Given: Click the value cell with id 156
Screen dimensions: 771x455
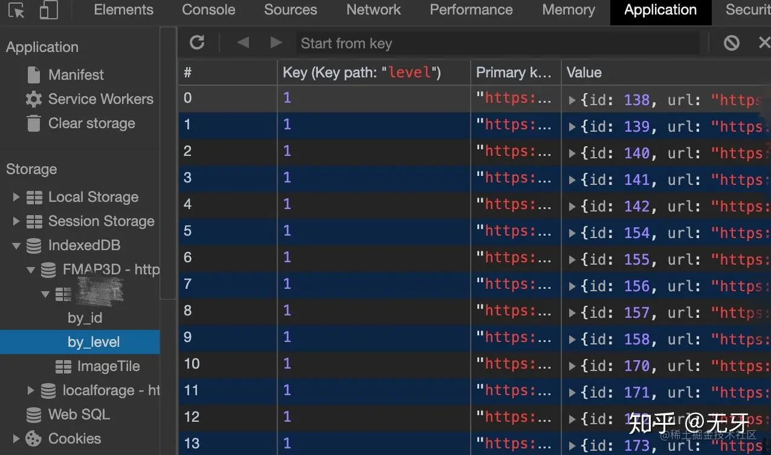Looking at the screenshot, I should pyautogui.click(x=666, y=285).
